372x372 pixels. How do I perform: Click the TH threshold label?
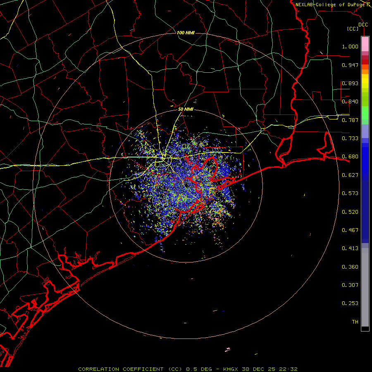point(355,322)
